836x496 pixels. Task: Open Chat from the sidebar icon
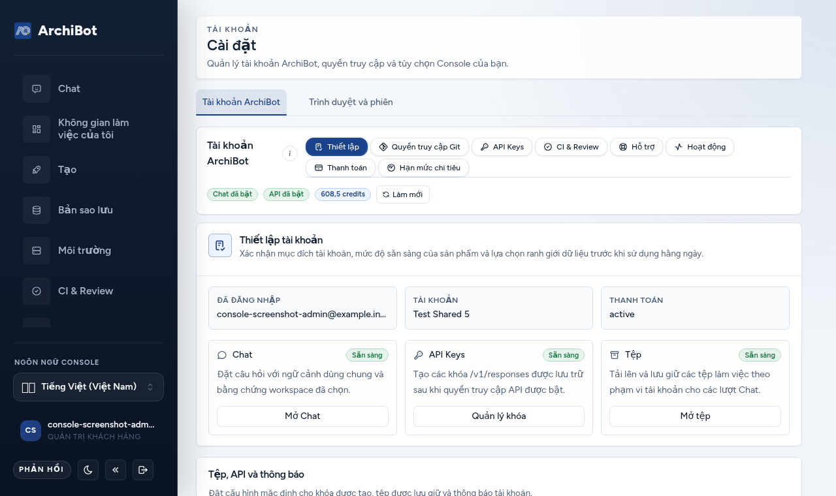(37, 89)
